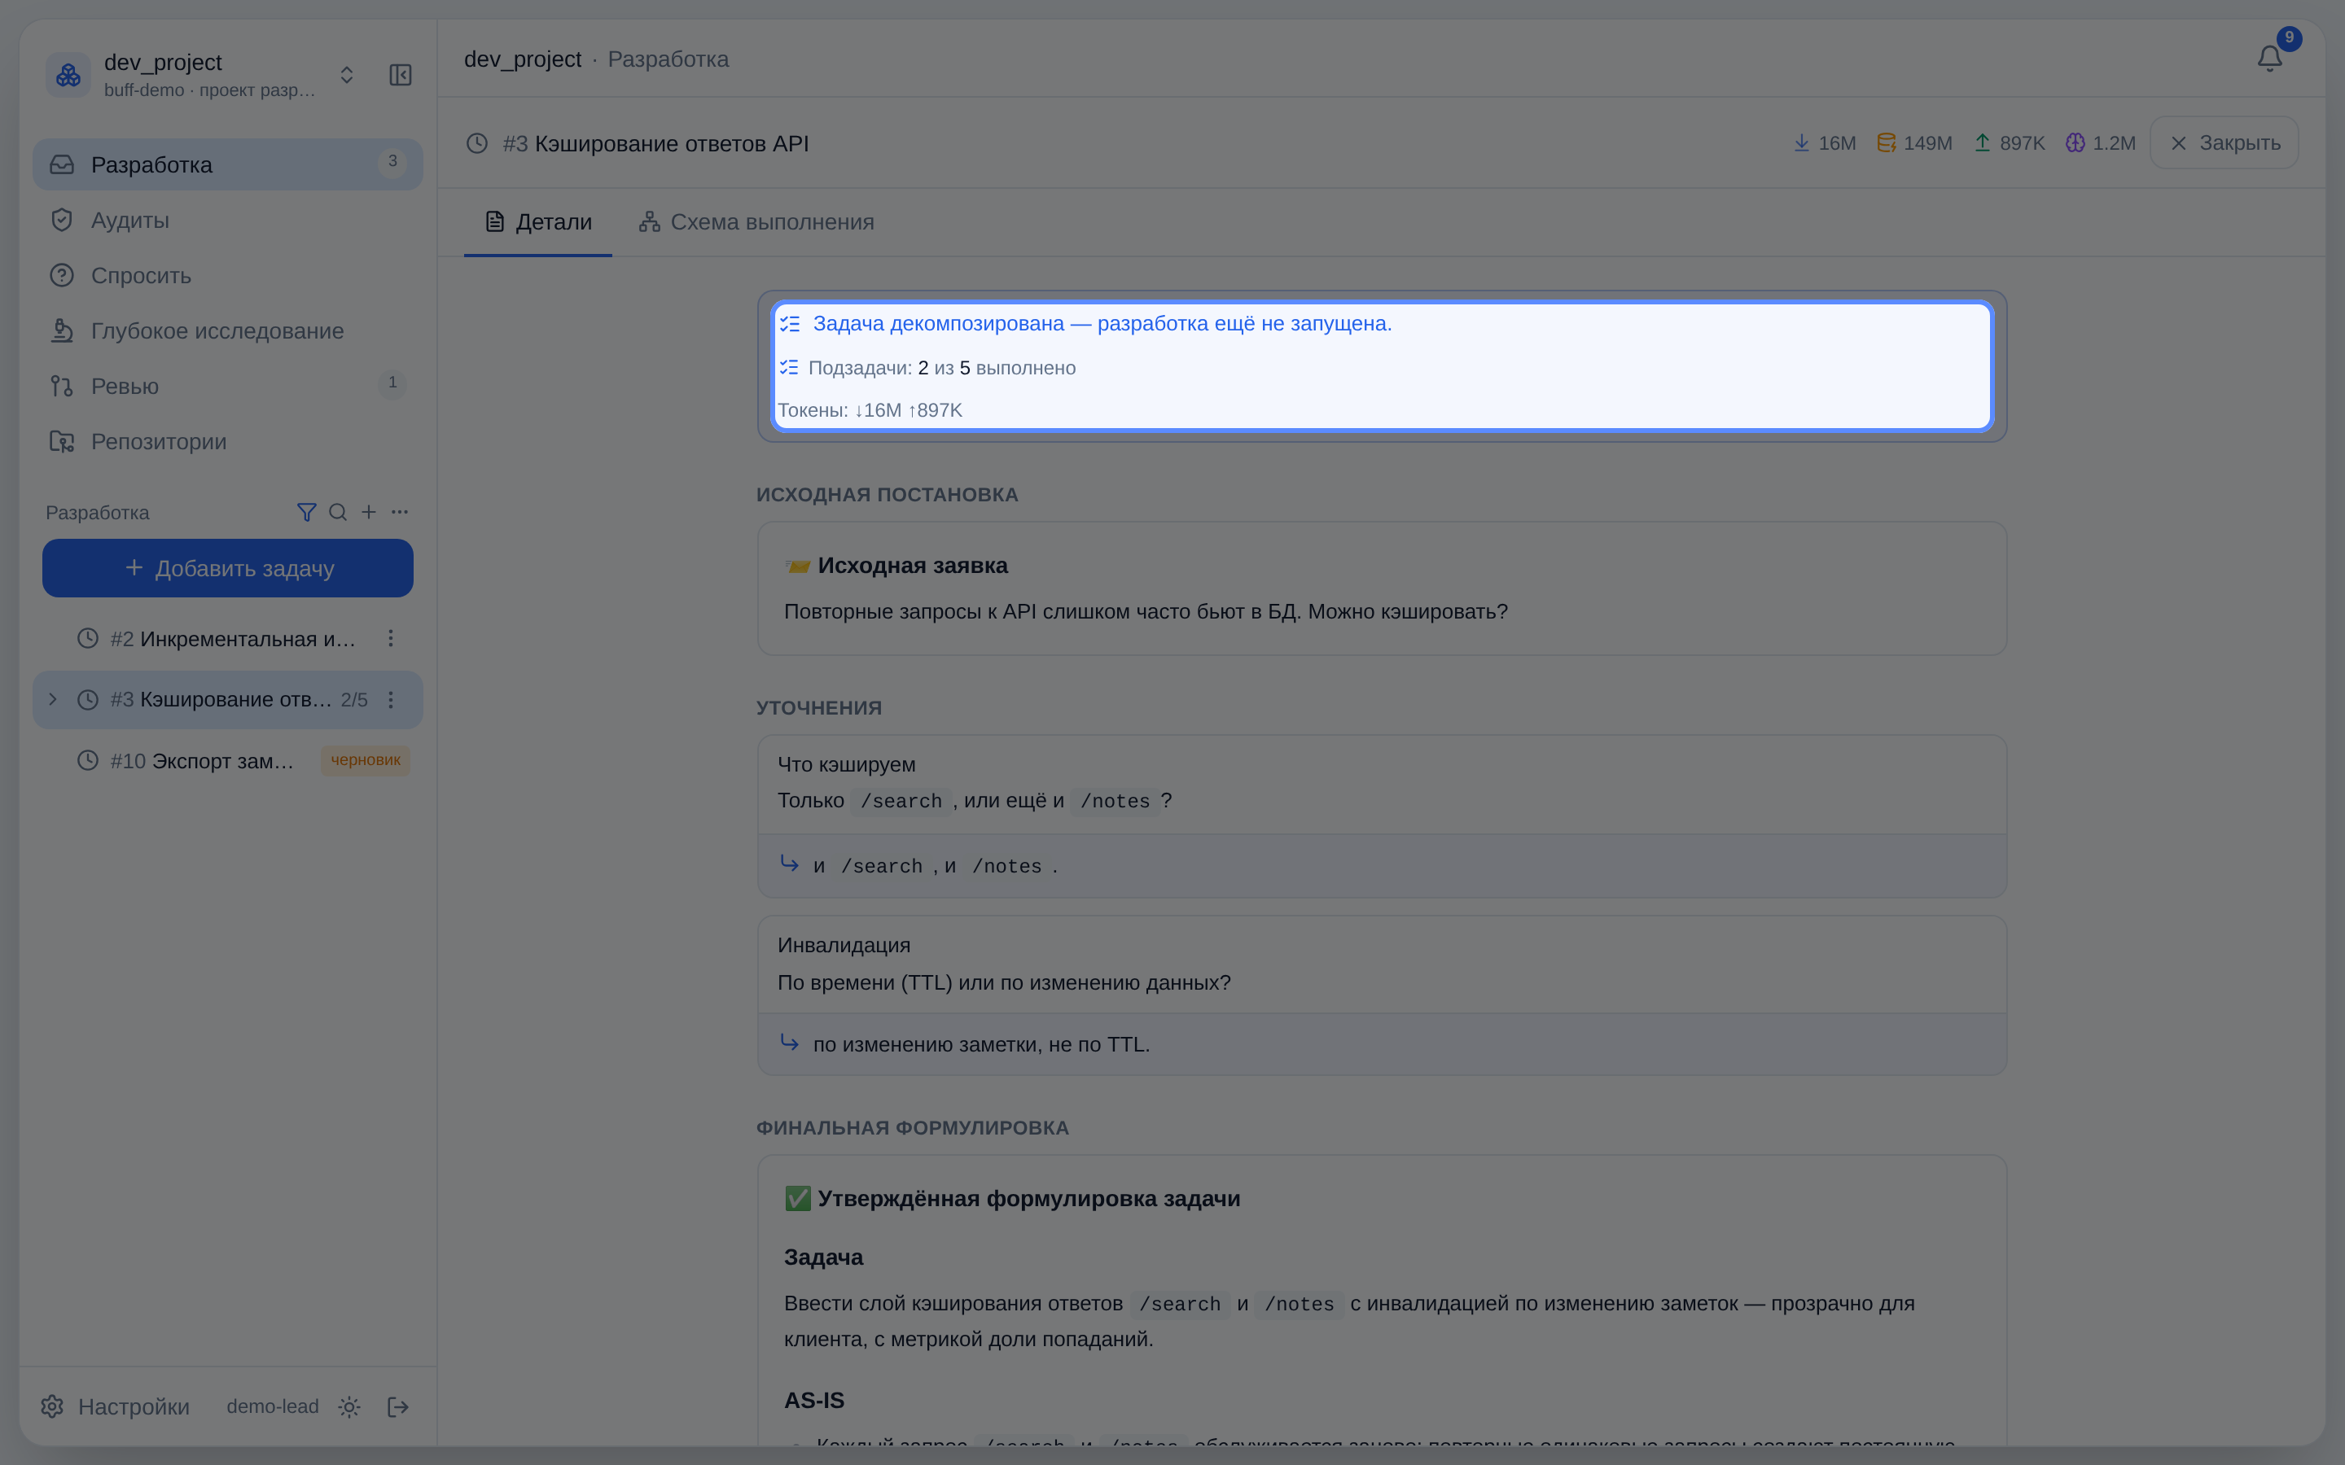Click the Ревью count badge 1
The width and height of the screenshot is (2345, 1465).
point(392,383)
